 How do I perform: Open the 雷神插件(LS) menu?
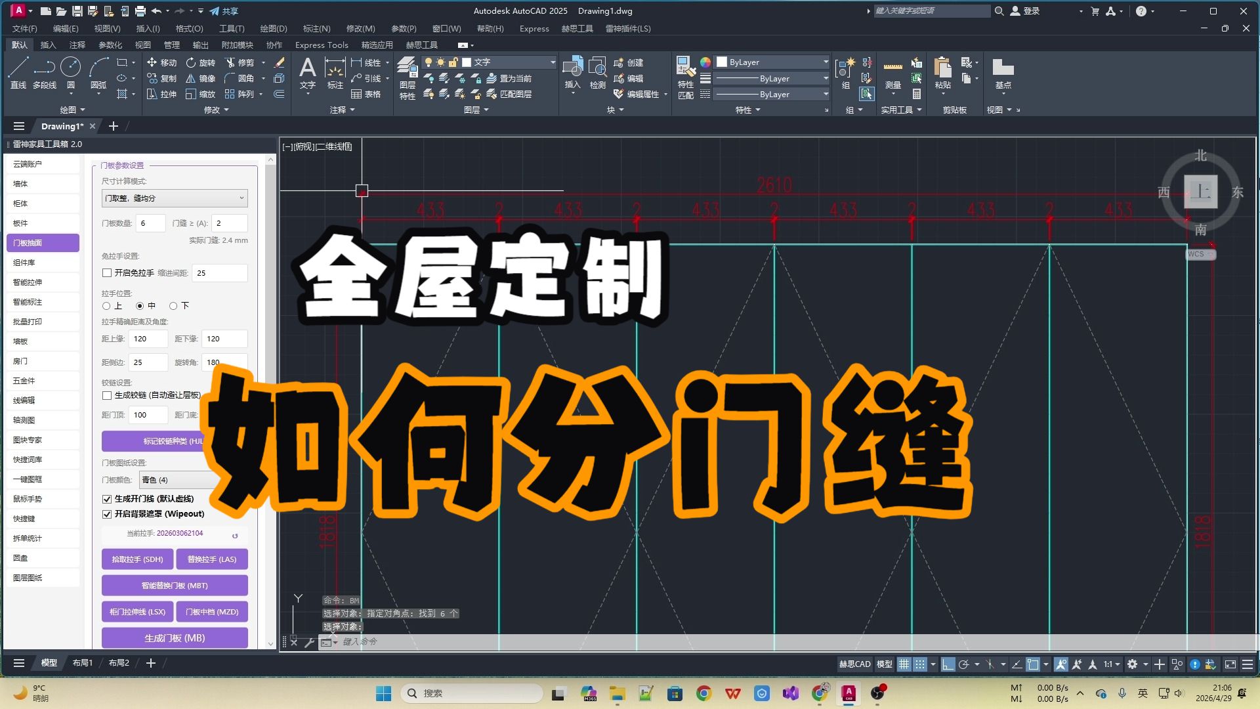tap(628, 28)
